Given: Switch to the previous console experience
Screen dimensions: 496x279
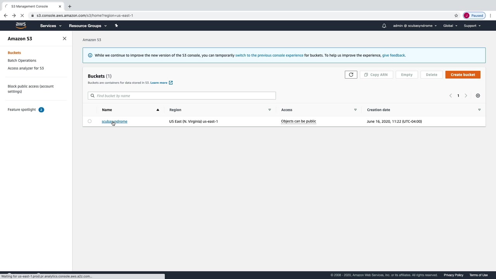Looking at the screenshot, I should [x=269, y=55].
